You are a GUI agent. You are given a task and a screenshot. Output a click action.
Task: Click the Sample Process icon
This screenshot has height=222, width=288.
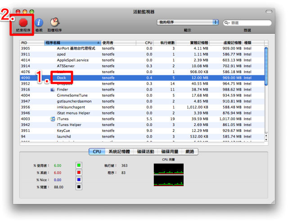(x=54, y=22)
